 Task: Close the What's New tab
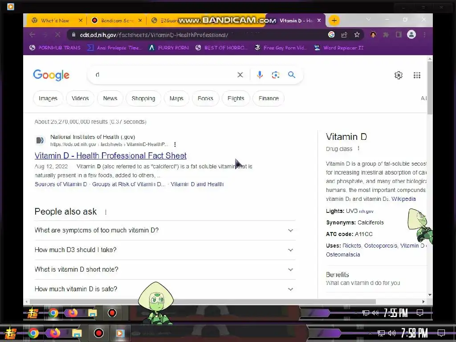81,20
